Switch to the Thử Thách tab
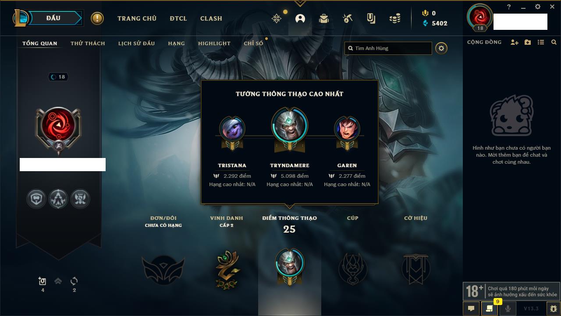Image resolution: width=561 pixels, height=316 pixels. click(88, 43)
